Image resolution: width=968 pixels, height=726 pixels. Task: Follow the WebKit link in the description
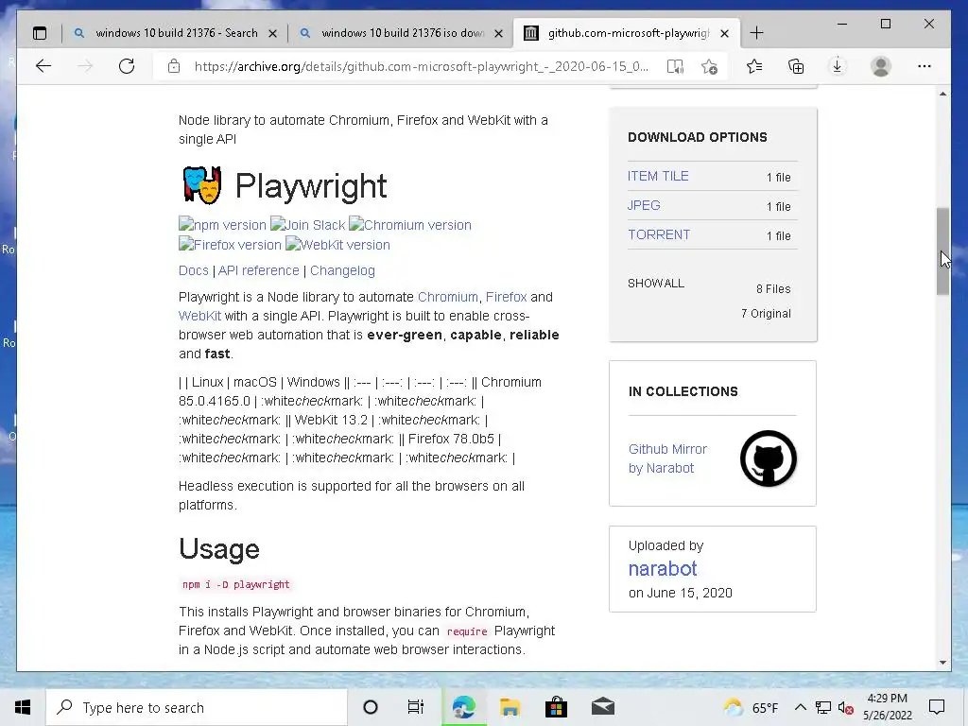coord(199,316)
